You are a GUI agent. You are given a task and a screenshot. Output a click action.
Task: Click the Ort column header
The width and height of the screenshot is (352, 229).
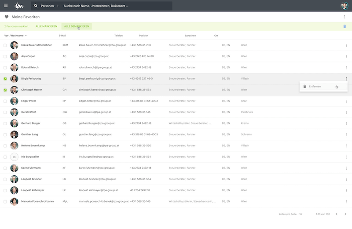[x=216, y=36]
